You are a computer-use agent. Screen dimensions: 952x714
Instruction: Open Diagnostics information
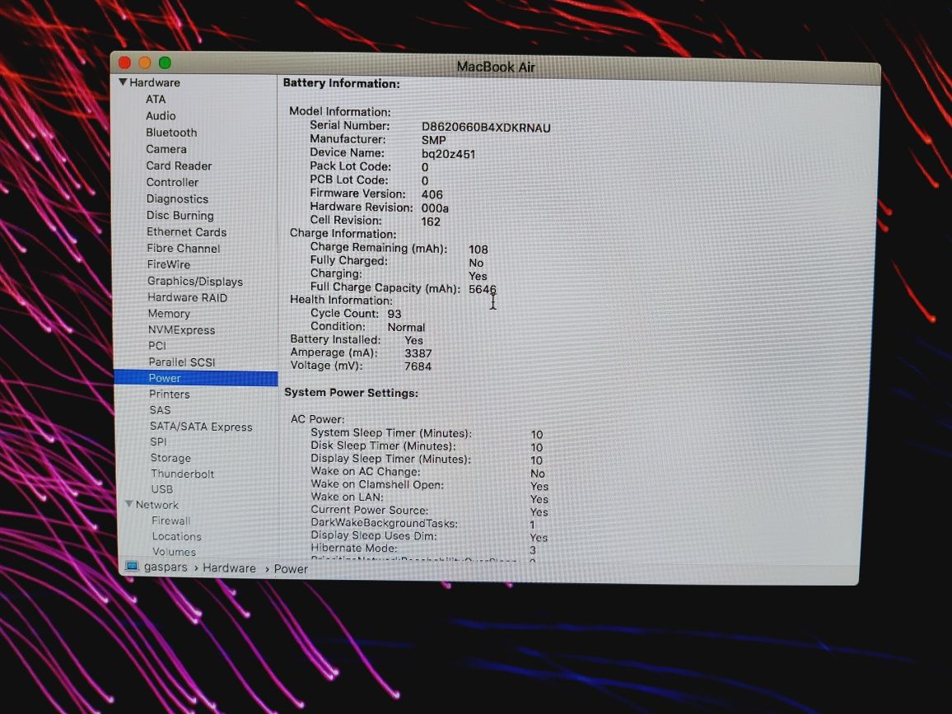click(177, 198)
